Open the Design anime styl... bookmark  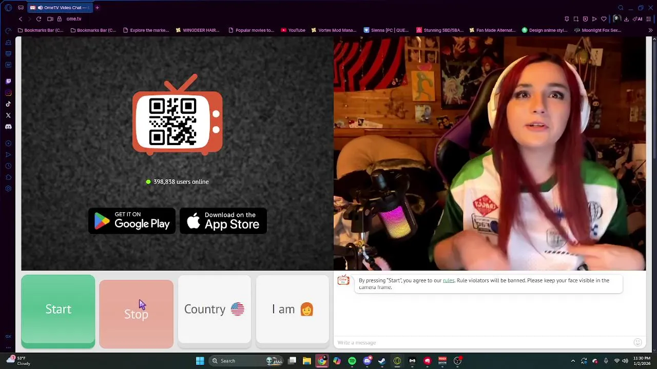(x=545, y=30)
